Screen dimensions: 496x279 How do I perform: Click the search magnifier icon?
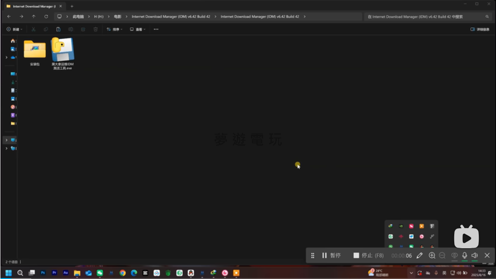point(487,16)
